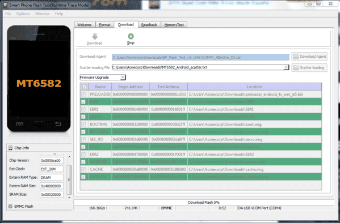Click the Download-Agent path field
The height and width of the screenshot is (223, 340).
click(200, 57)
